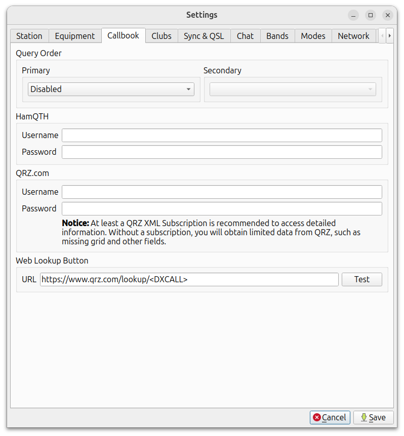Open the Chat settings tab
The height and width of the screenshot is (436, 404).
[245, 36]
